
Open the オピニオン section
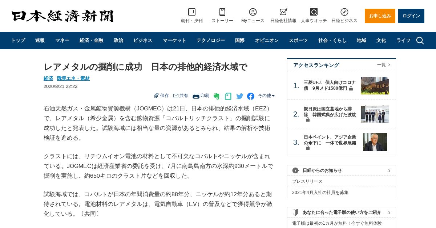coord(267,41)
